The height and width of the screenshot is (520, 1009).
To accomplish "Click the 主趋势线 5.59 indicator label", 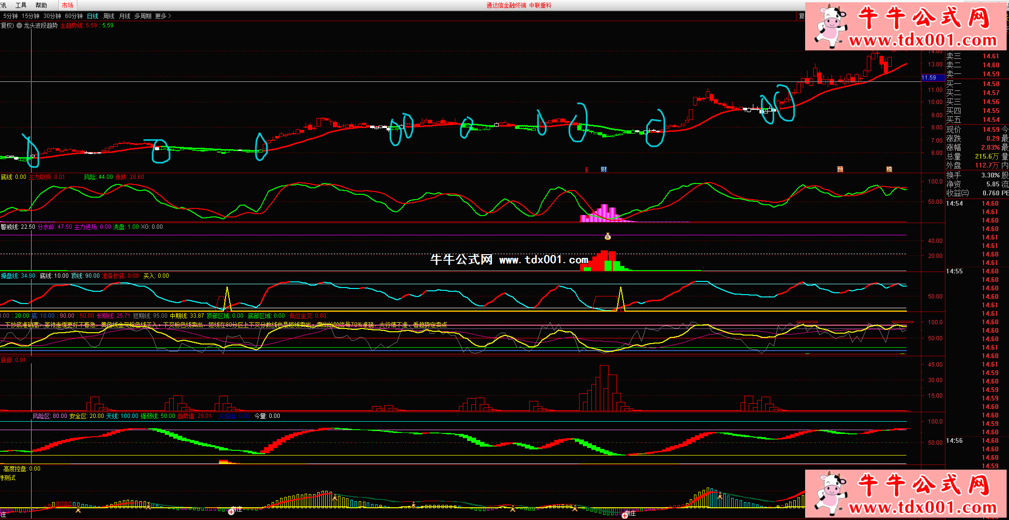I will pos(79,25).
